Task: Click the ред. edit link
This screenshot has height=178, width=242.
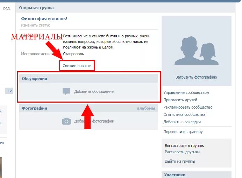Action: [x=7, y=8]
